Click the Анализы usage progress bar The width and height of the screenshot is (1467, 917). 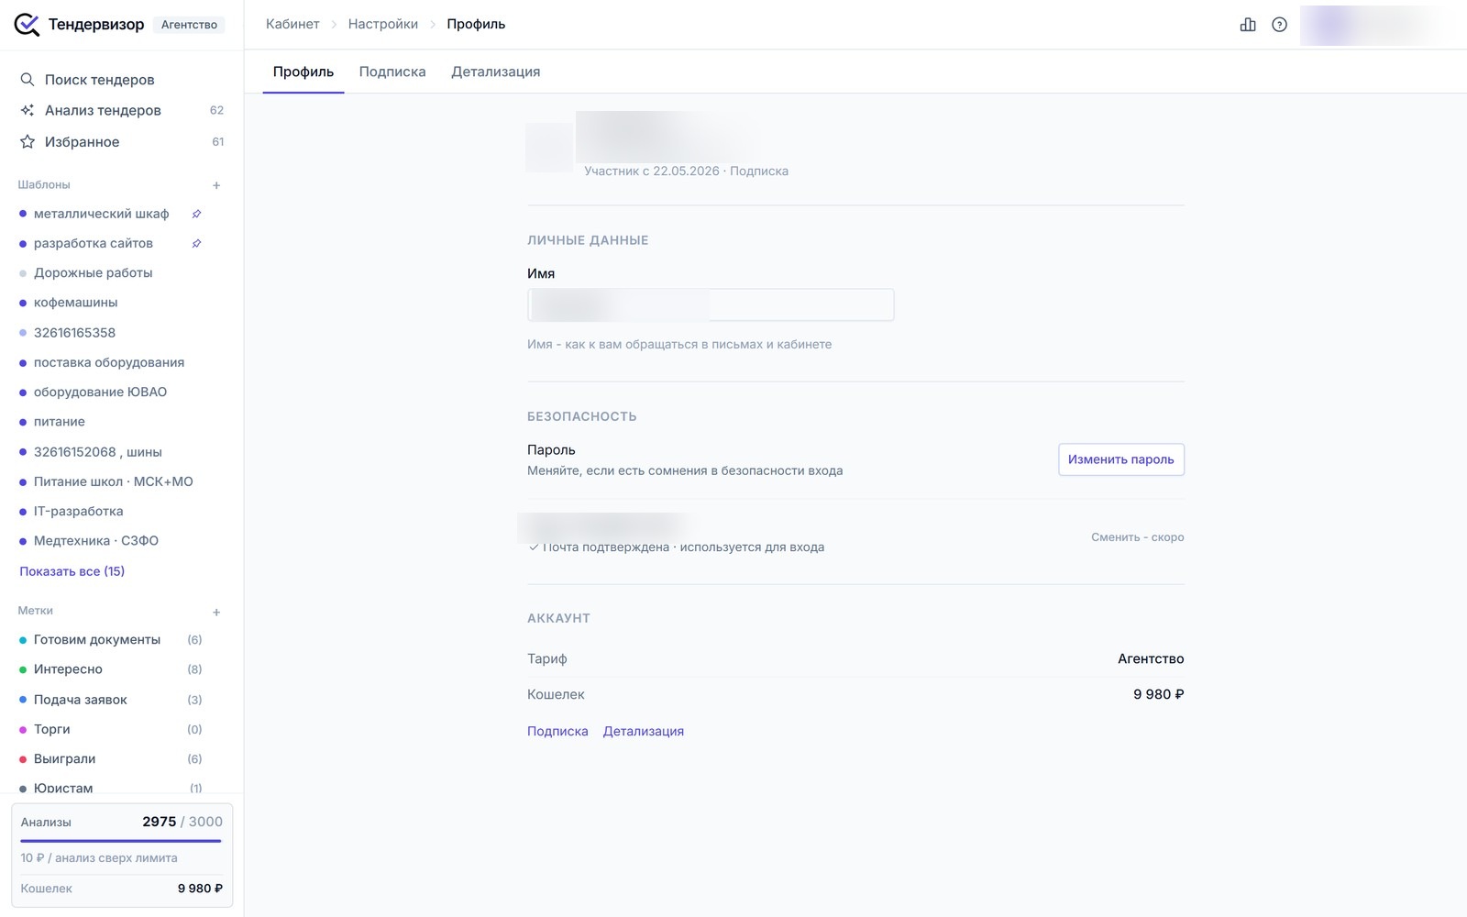pyautogui.click(x=121, y=840)
